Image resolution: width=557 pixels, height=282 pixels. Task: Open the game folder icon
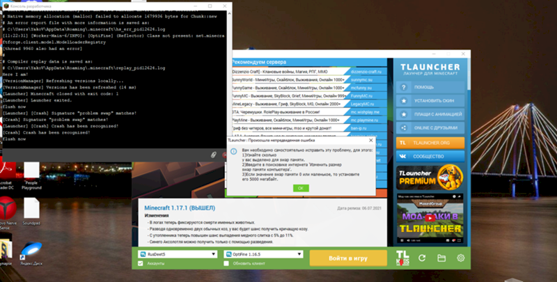[x=441, y=258]
